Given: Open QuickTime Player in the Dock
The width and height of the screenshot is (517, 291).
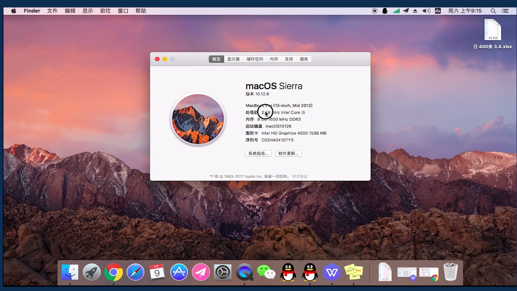Looking at the screenshot, I should click(245, 272).
